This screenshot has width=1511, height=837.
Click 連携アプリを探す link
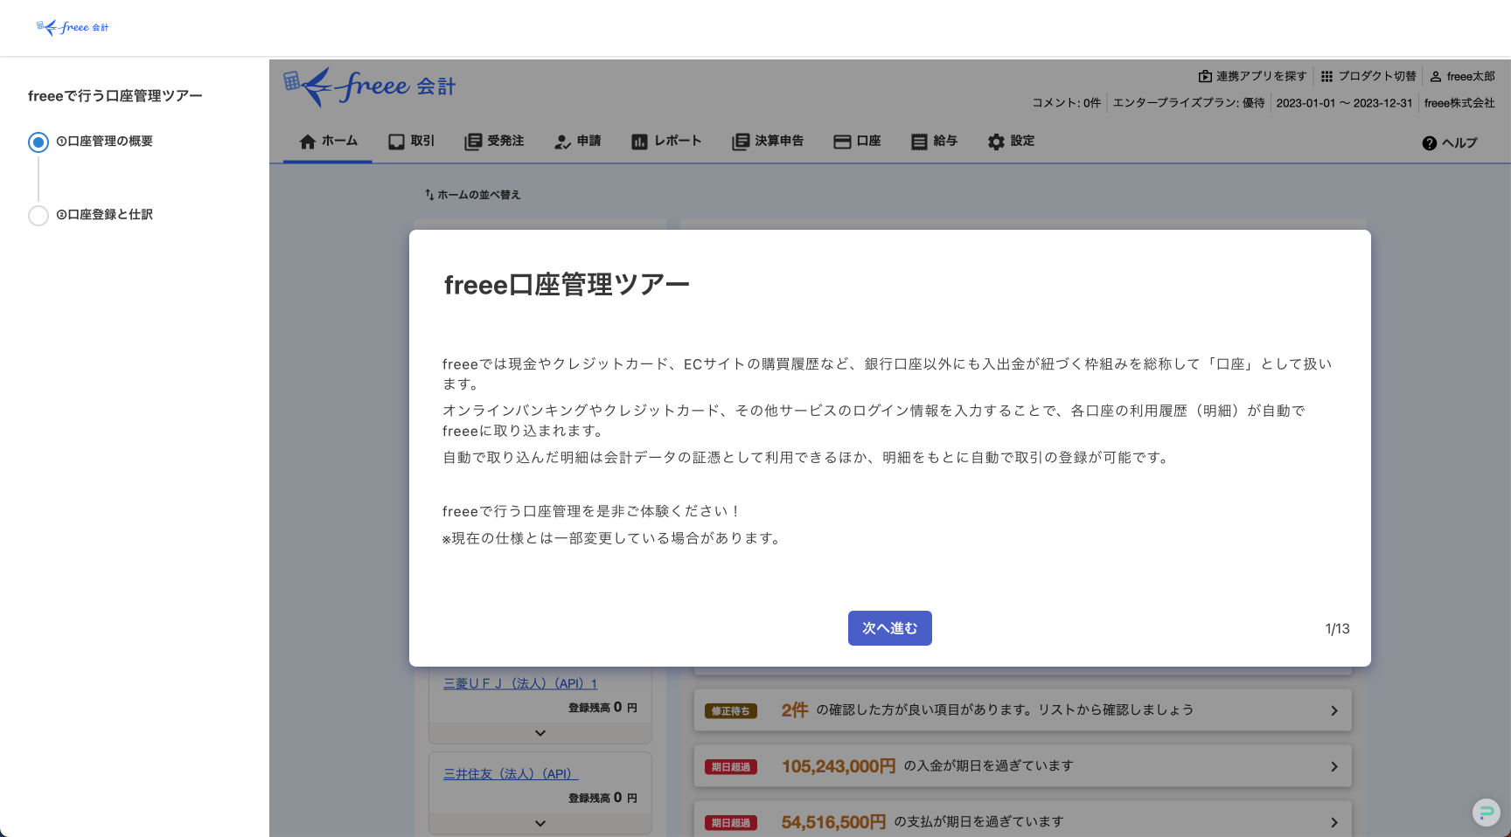[x=1261, y=77]
